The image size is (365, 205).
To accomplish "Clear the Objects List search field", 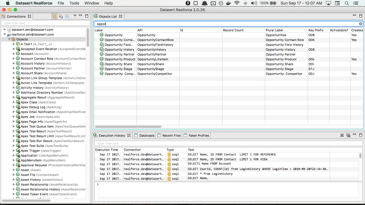I will point(360,24).
